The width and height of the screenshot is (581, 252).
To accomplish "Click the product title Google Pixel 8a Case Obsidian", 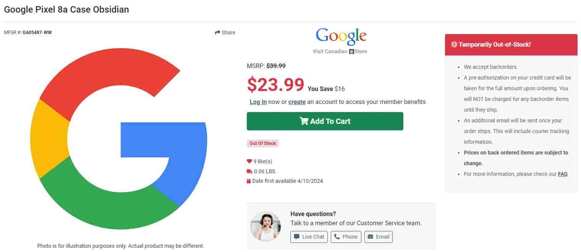I will click(66, 10).
